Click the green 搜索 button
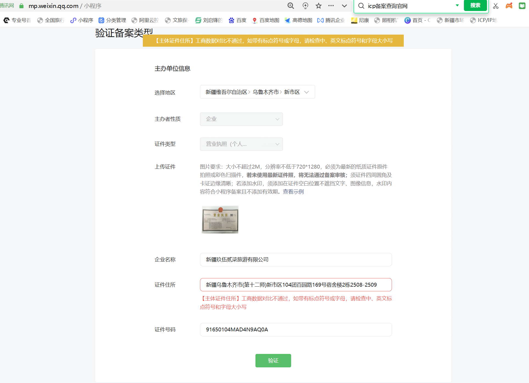 pos(475,5)
